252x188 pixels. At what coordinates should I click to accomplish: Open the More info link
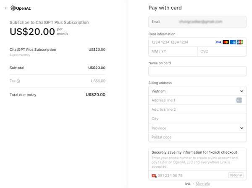click(203, 183)
